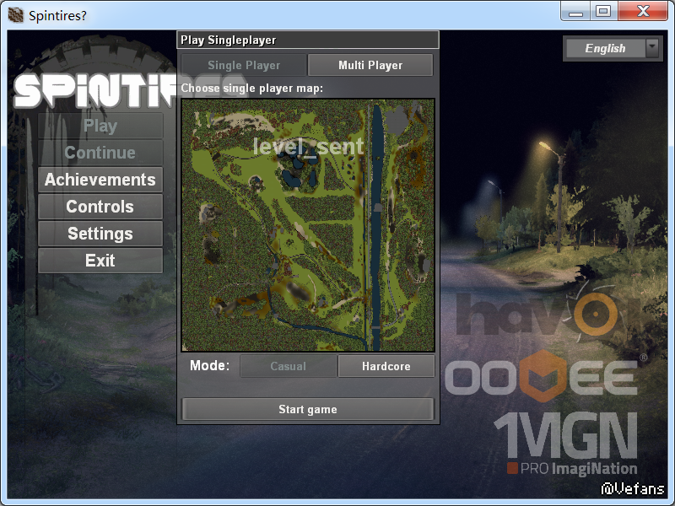The width and height of the screenshot is (675, 506).
Task: Open the Play menu
Action: [100, 126]
